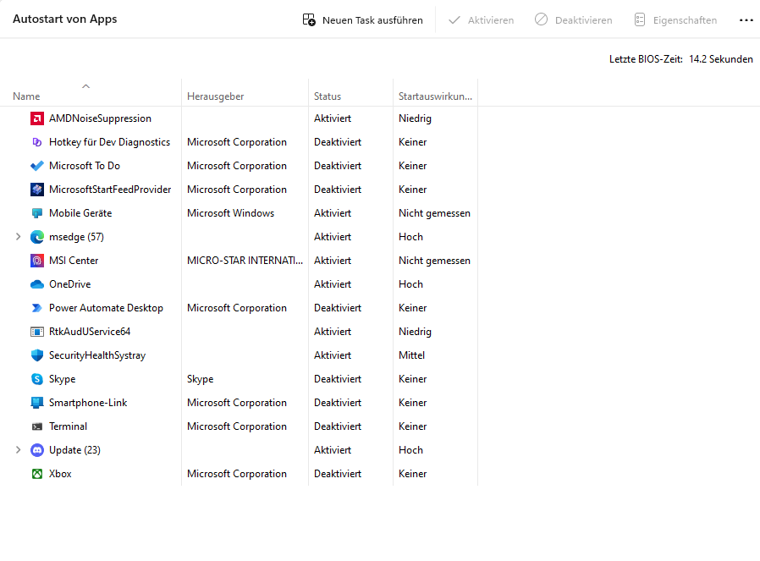Click Aktivieren in the toolbar

pos(481,19)
